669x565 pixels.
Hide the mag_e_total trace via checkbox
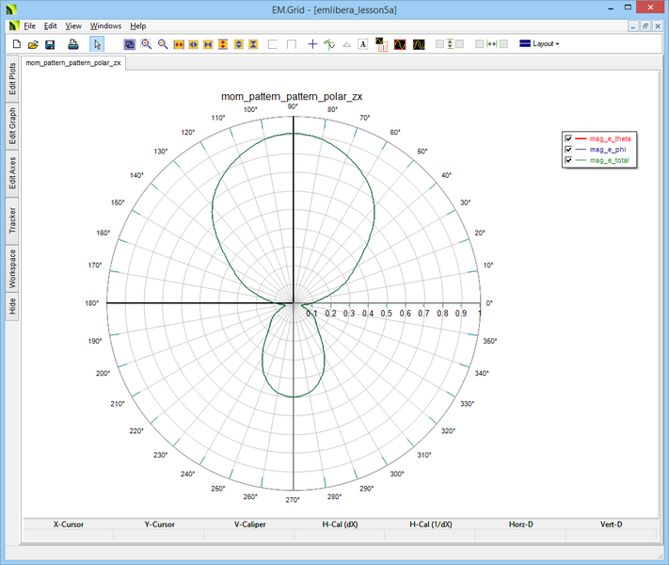[568, 161]
